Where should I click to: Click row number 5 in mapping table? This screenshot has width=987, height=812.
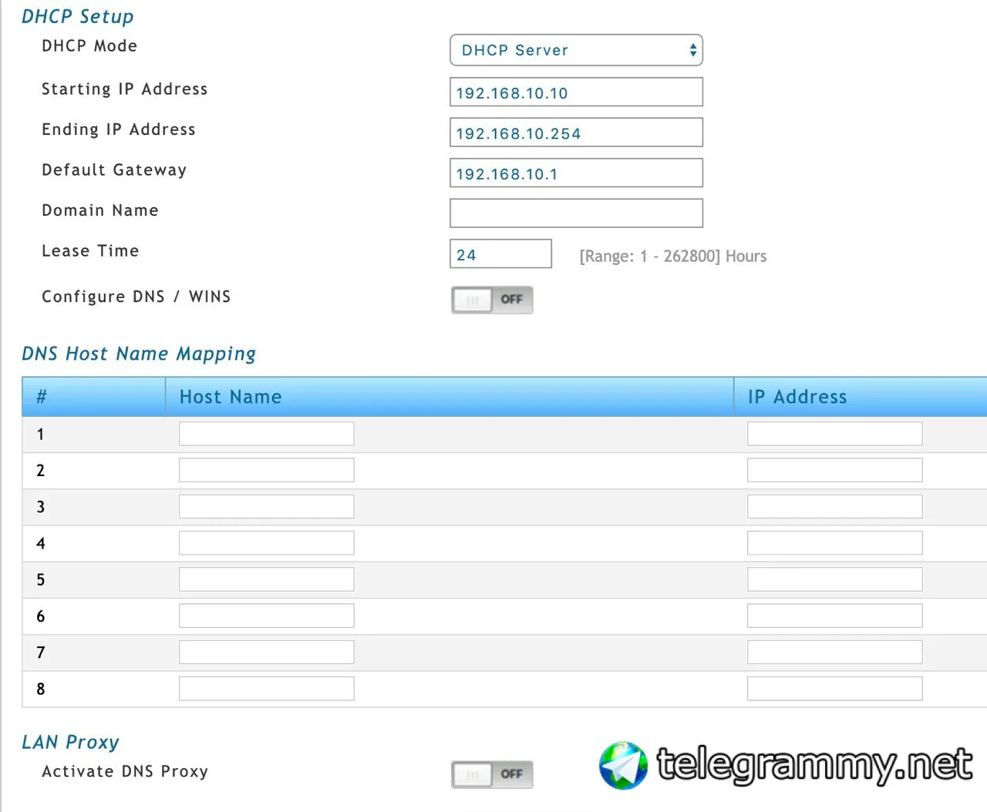(40, 580)
